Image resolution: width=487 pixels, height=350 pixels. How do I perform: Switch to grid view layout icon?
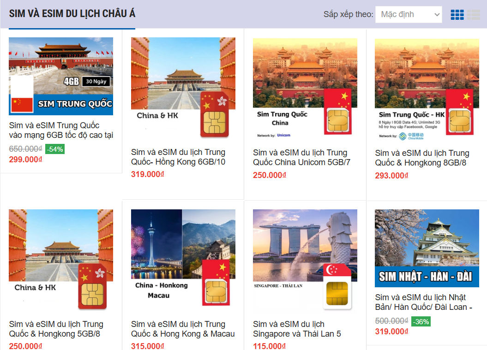(x=457, y=15)
